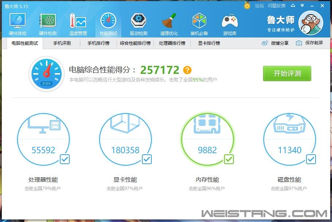Toggle the 处理器性能 checkbox
The width and height of the screenshot is (332, 222).
point(65,159)
